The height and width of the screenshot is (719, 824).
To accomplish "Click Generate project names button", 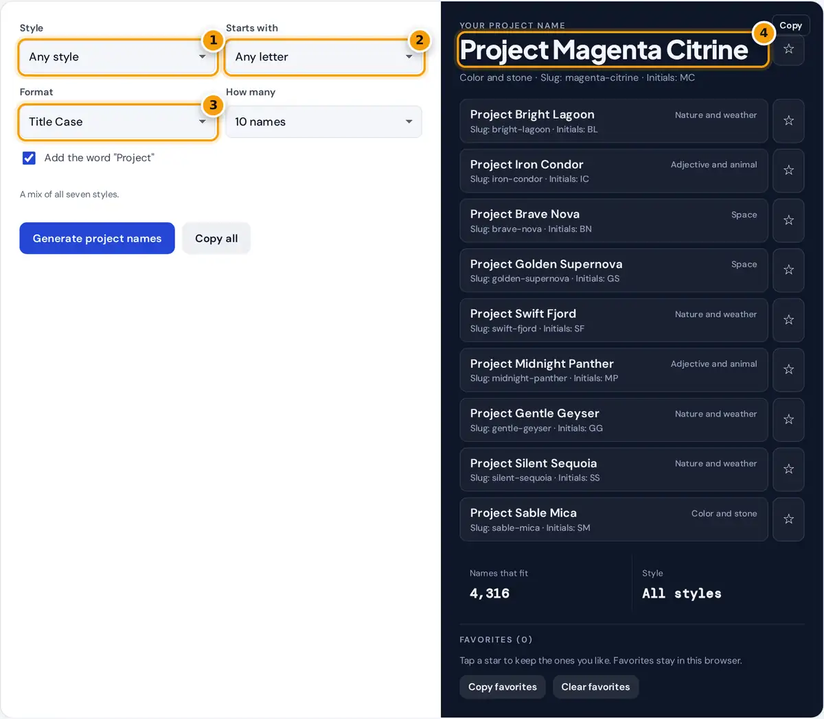I will pos(97,238).
